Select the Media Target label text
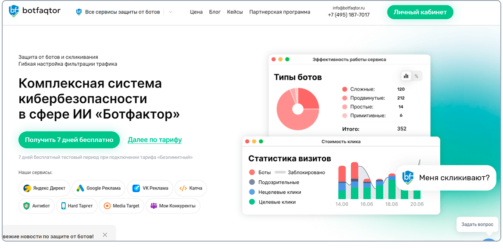The image size is (503, 249). tap(126, 206)
